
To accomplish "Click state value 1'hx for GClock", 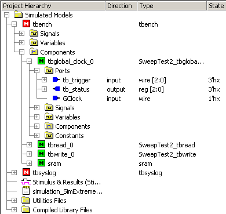I will click(214, 99).
